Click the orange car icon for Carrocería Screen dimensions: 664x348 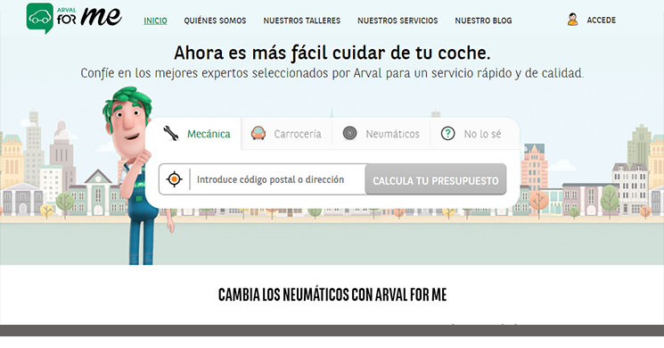(x=258, y=133)
